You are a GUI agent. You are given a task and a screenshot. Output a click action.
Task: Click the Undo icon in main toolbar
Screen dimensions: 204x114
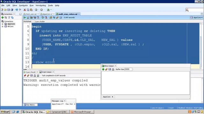tap(17, 10)
